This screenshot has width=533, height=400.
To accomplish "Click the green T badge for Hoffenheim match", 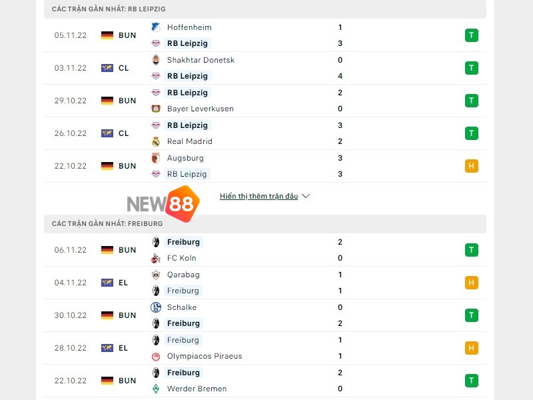I will 472,35.
